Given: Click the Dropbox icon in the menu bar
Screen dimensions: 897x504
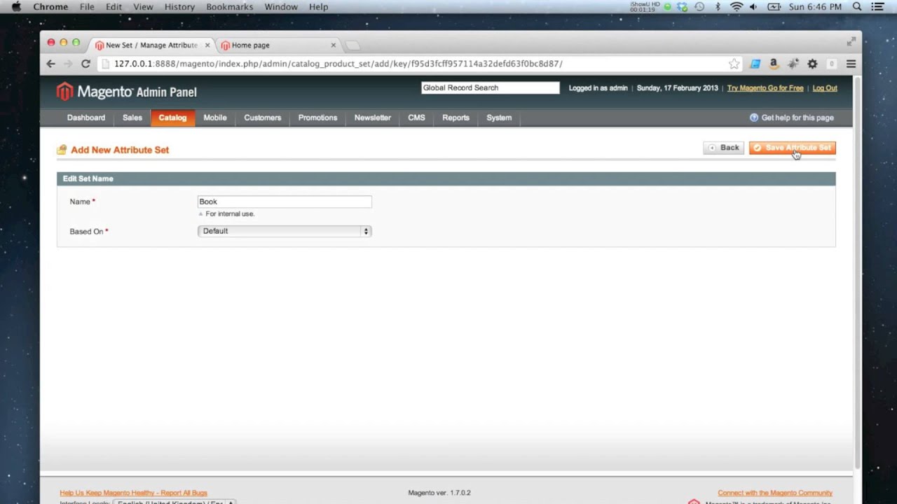Looking at the screenshot, I should coord(682,7).
